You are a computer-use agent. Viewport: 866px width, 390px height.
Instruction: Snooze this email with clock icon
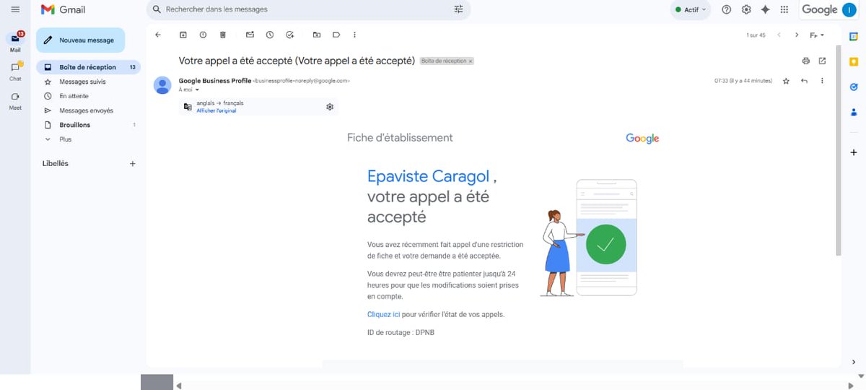tap(270, 35)
